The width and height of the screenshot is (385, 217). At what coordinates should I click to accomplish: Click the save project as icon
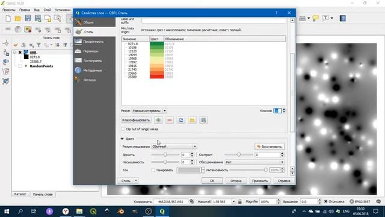click(x=38, y=18)
